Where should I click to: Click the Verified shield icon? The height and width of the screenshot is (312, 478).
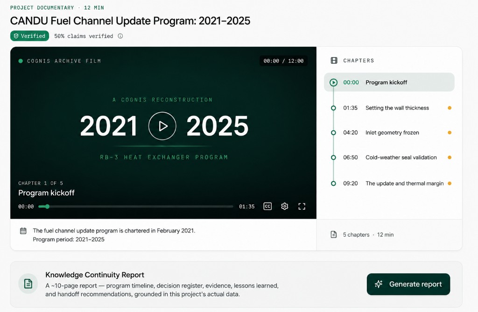16,36
